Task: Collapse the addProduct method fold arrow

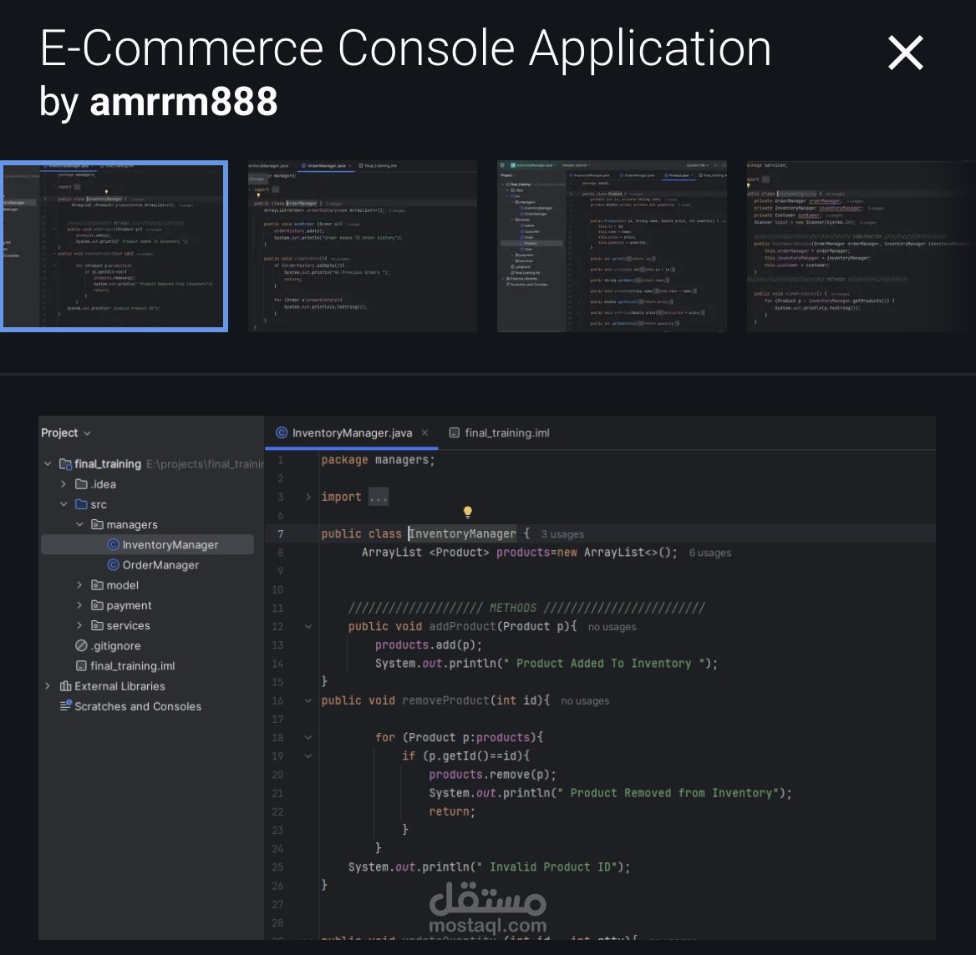Action: click(x=308, y=626)
